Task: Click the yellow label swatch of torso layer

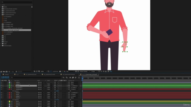Action: [x=10, y=101]
